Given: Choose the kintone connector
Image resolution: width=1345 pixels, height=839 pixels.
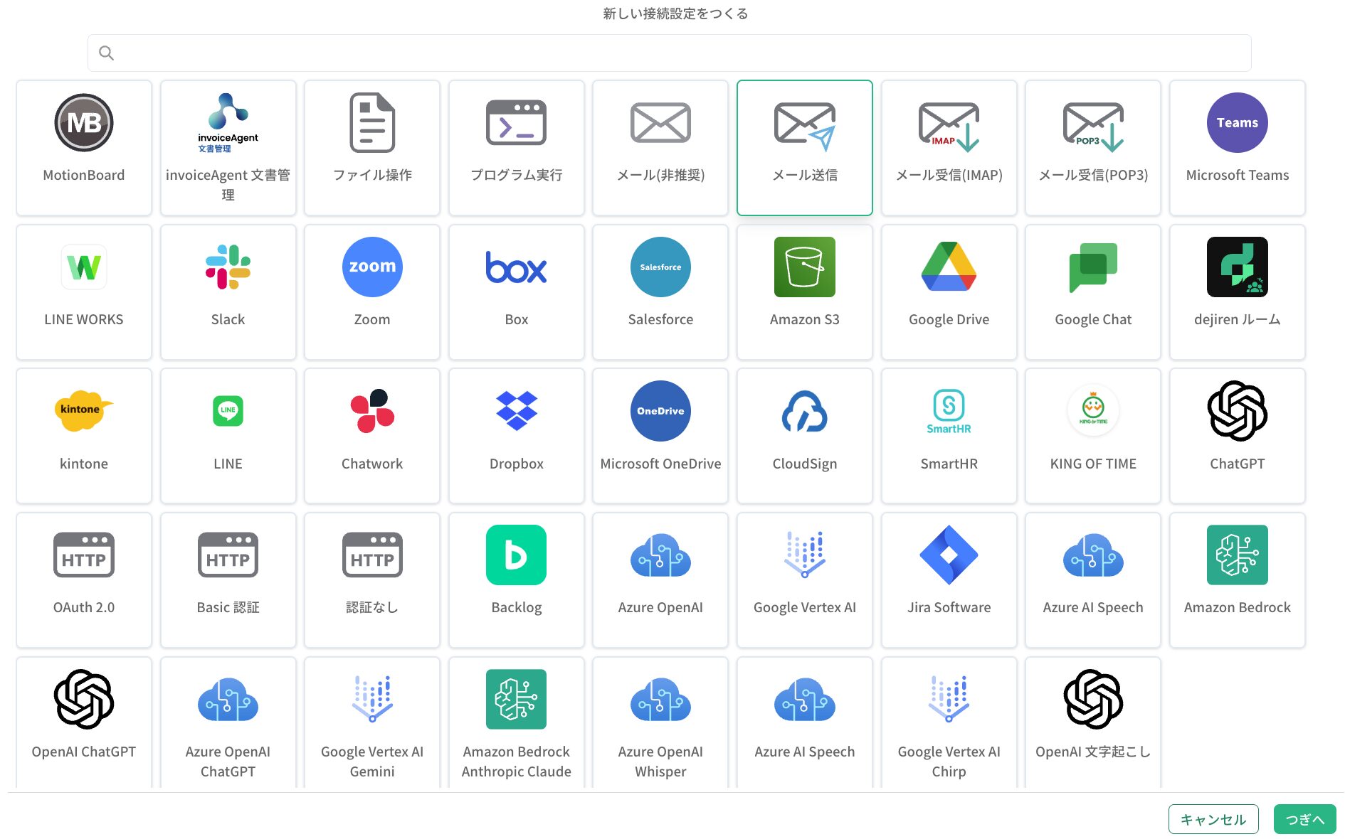Looking at the screenshot, I should (x=84, y=435).
